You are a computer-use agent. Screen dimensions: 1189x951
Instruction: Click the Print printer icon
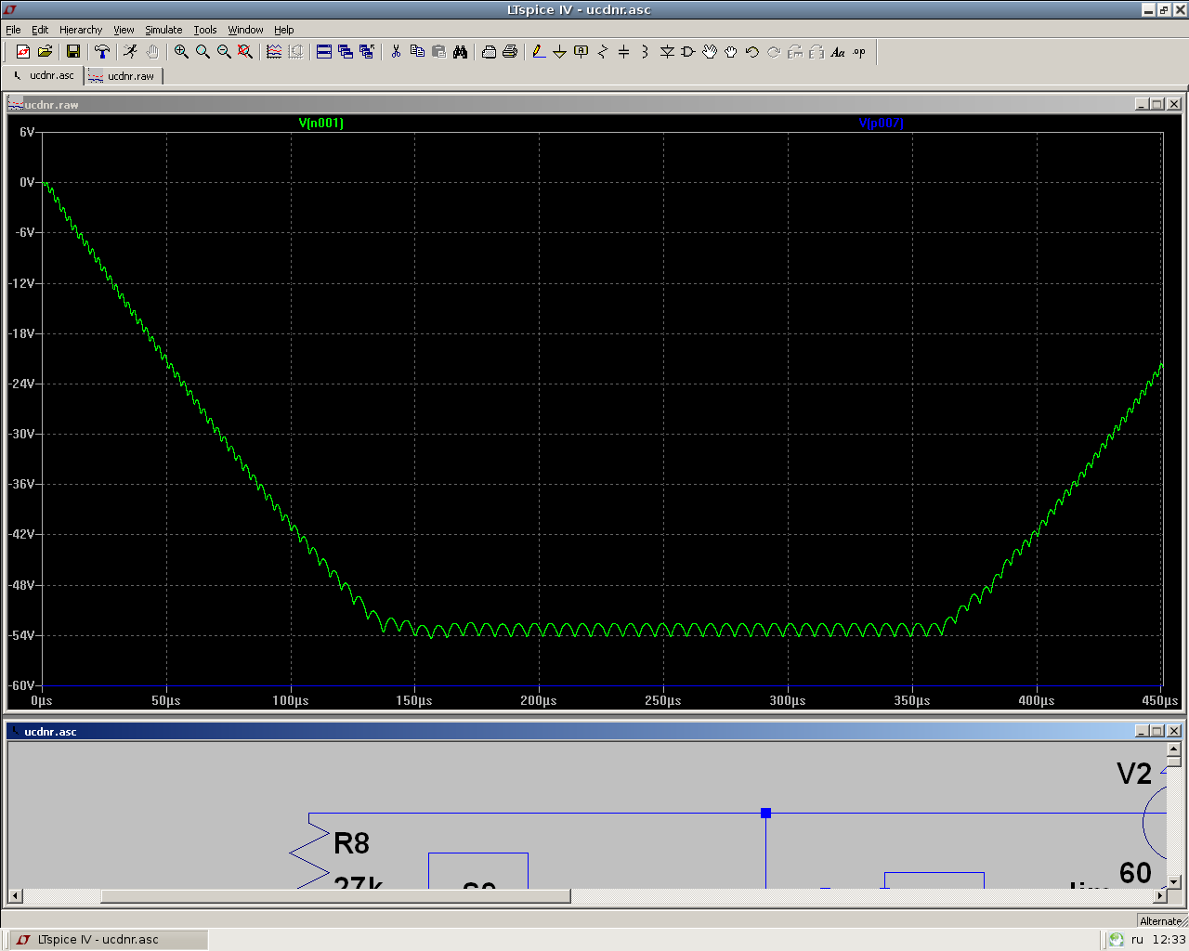[510, 52]
